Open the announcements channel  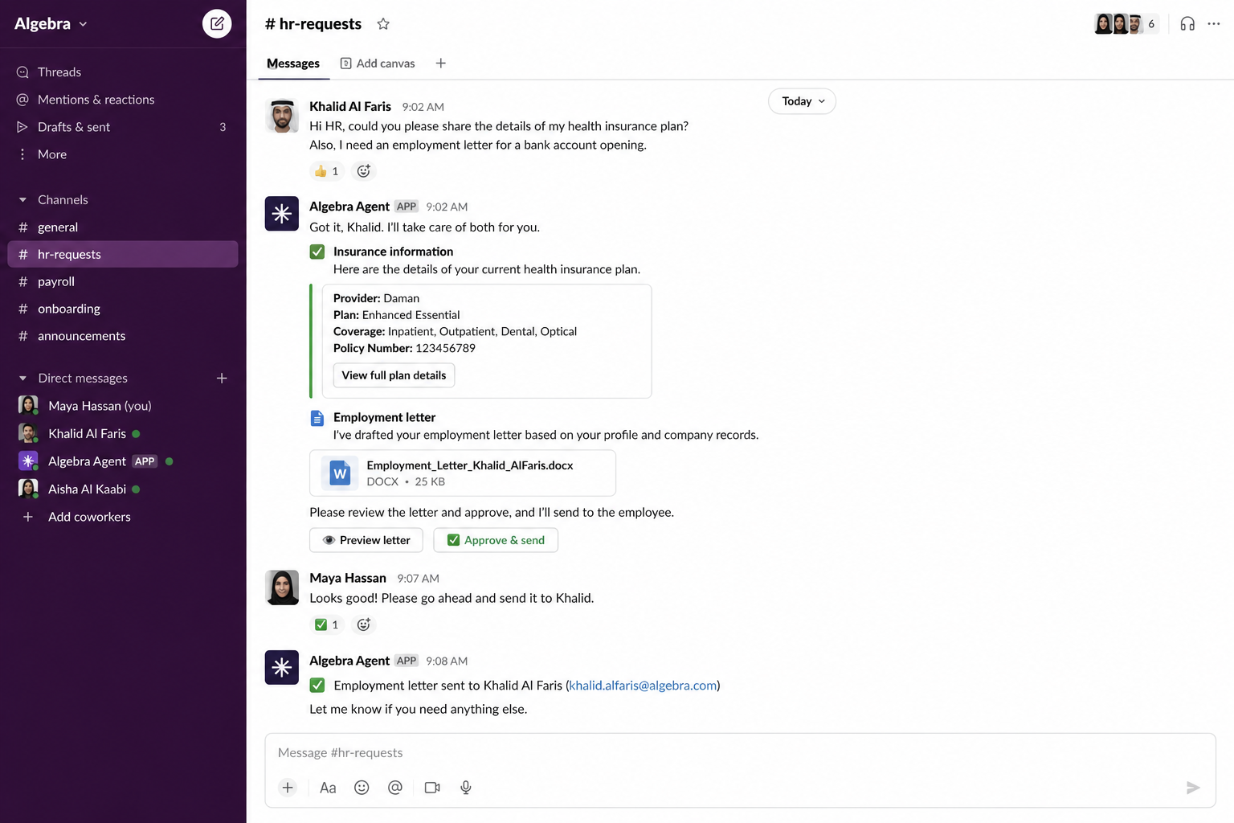tap(123, 337)
